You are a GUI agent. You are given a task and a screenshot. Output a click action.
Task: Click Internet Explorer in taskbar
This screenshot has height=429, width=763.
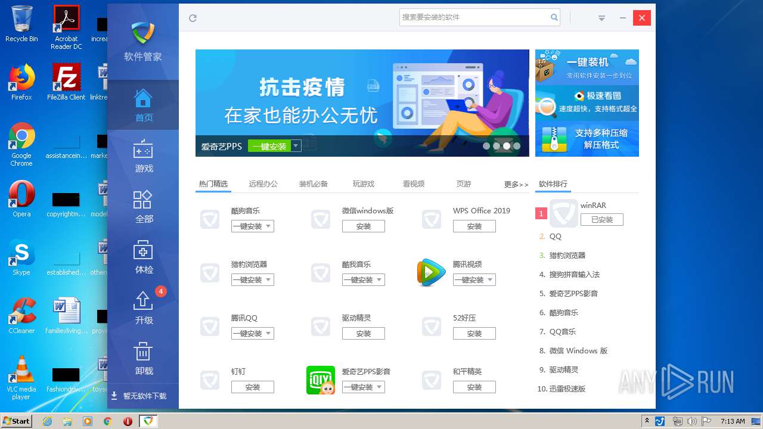47,421
